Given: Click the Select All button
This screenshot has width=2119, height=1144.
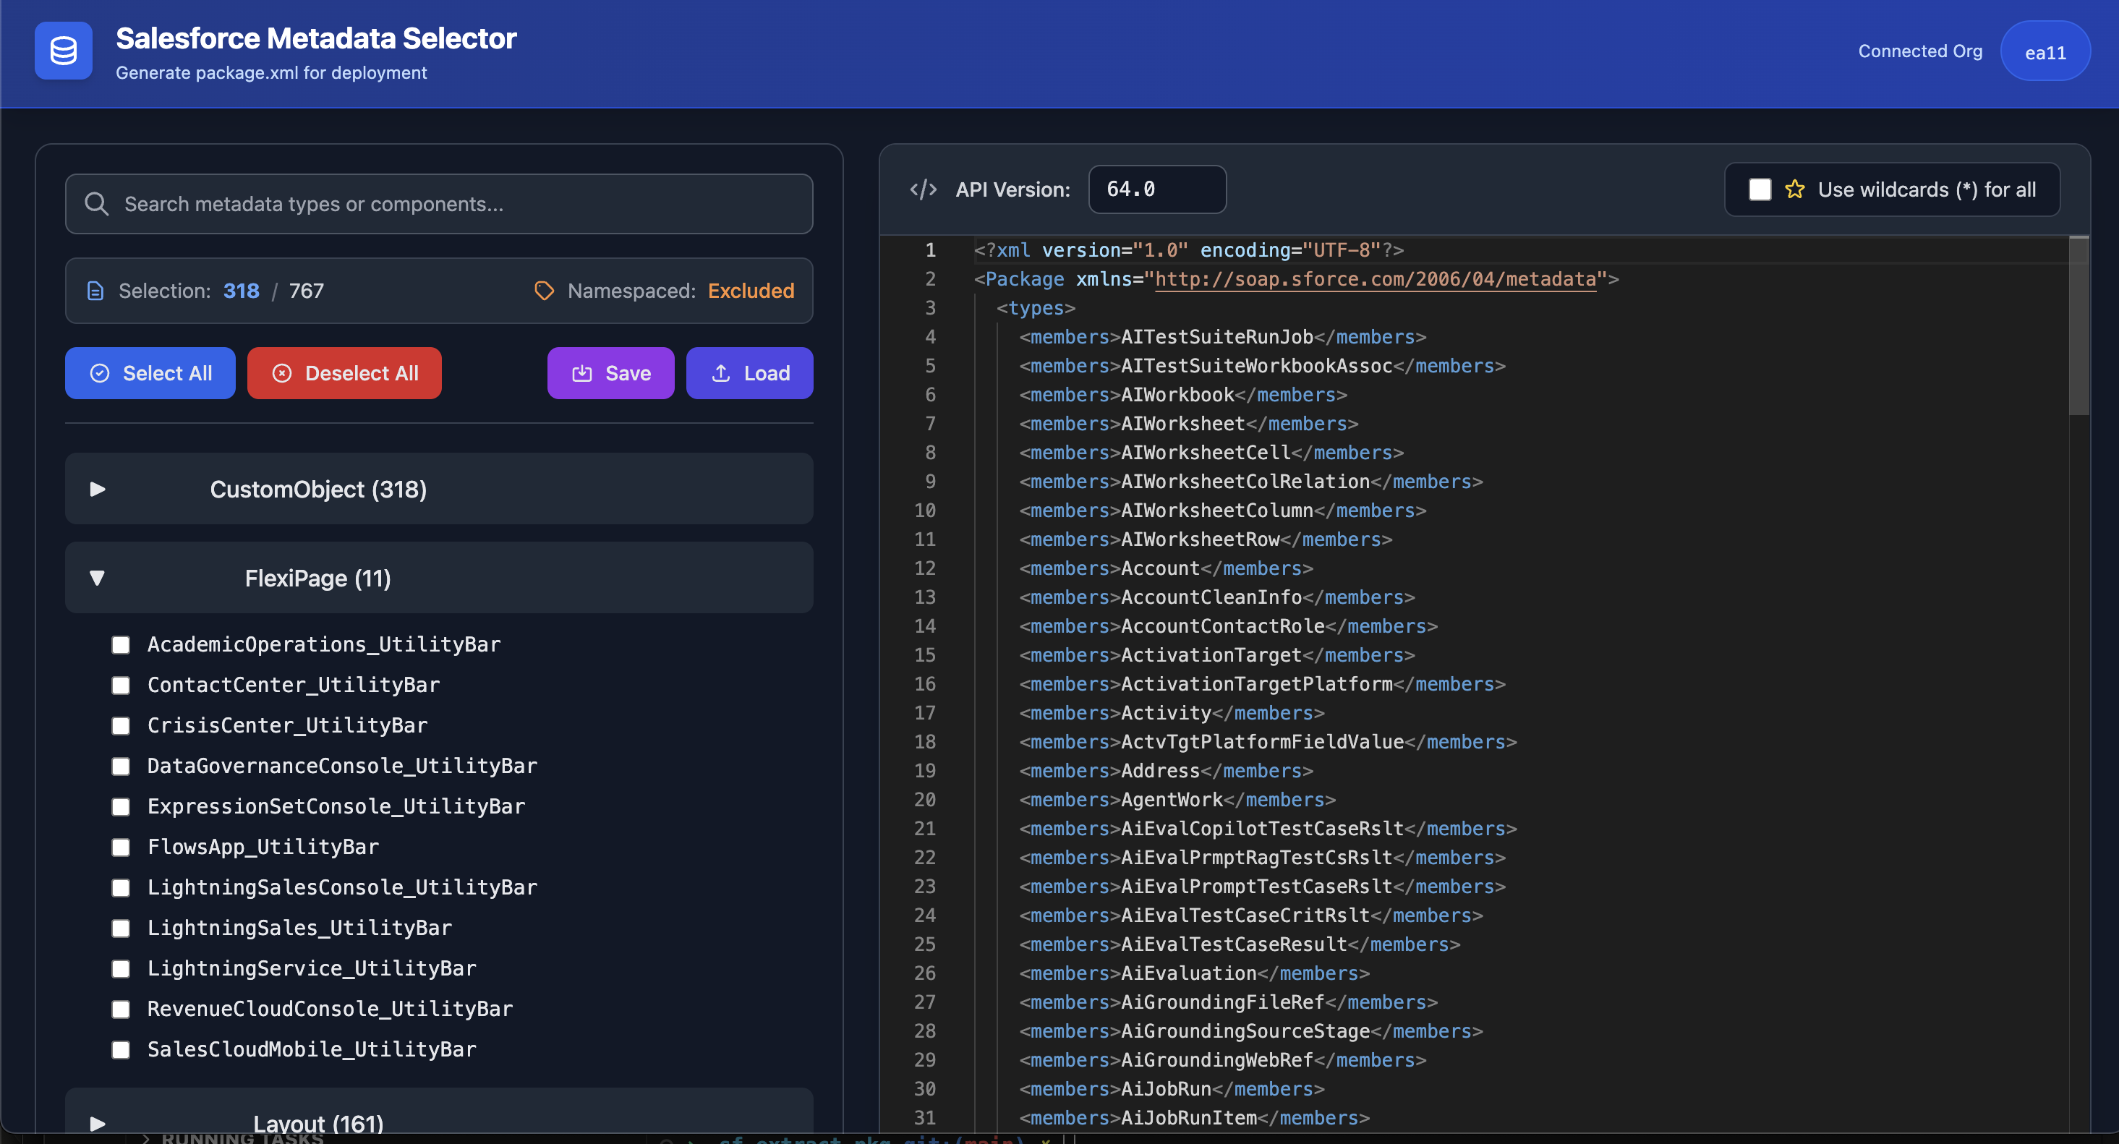Looking at the screenshot, I should pyautogui.click(x=150, y=372).
